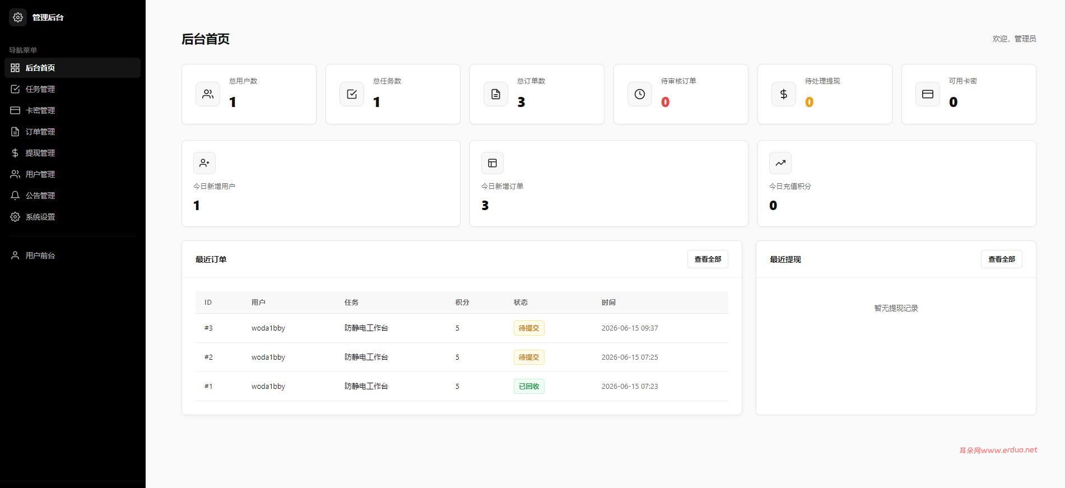
Task: Click the 系统设置 gear icon in sidebar
Action: (15, 217)
